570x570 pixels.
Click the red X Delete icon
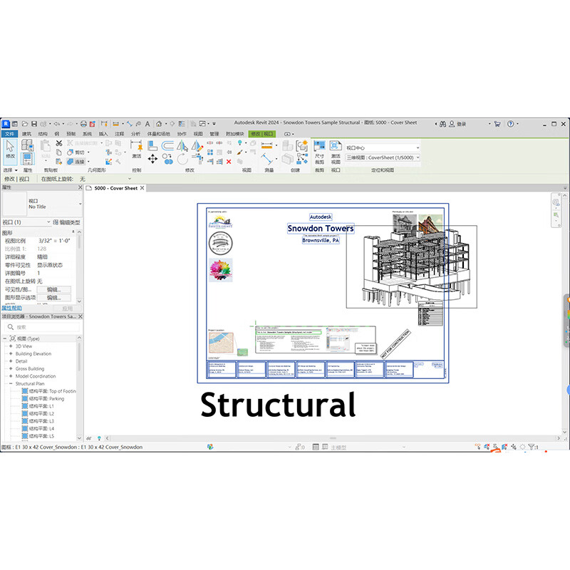229,162
